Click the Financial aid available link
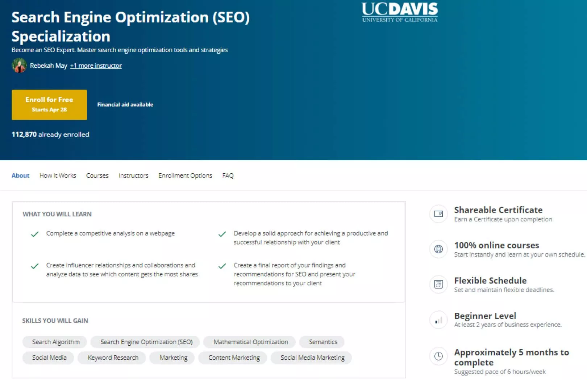 [125, 105]
